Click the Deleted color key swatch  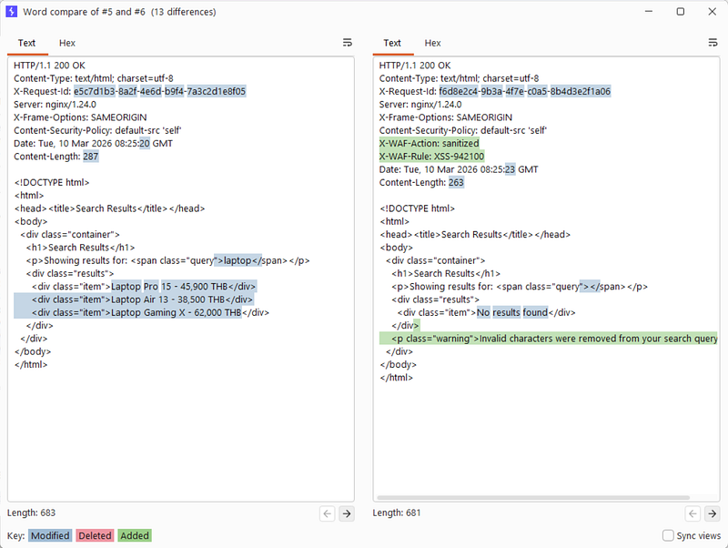coord(95,535)
